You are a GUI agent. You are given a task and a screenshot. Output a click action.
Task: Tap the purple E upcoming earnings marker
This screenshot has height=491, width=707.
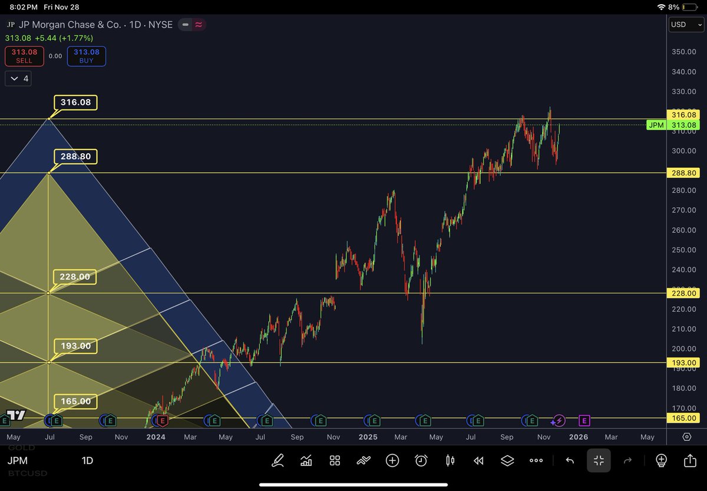tap(584, 420)
